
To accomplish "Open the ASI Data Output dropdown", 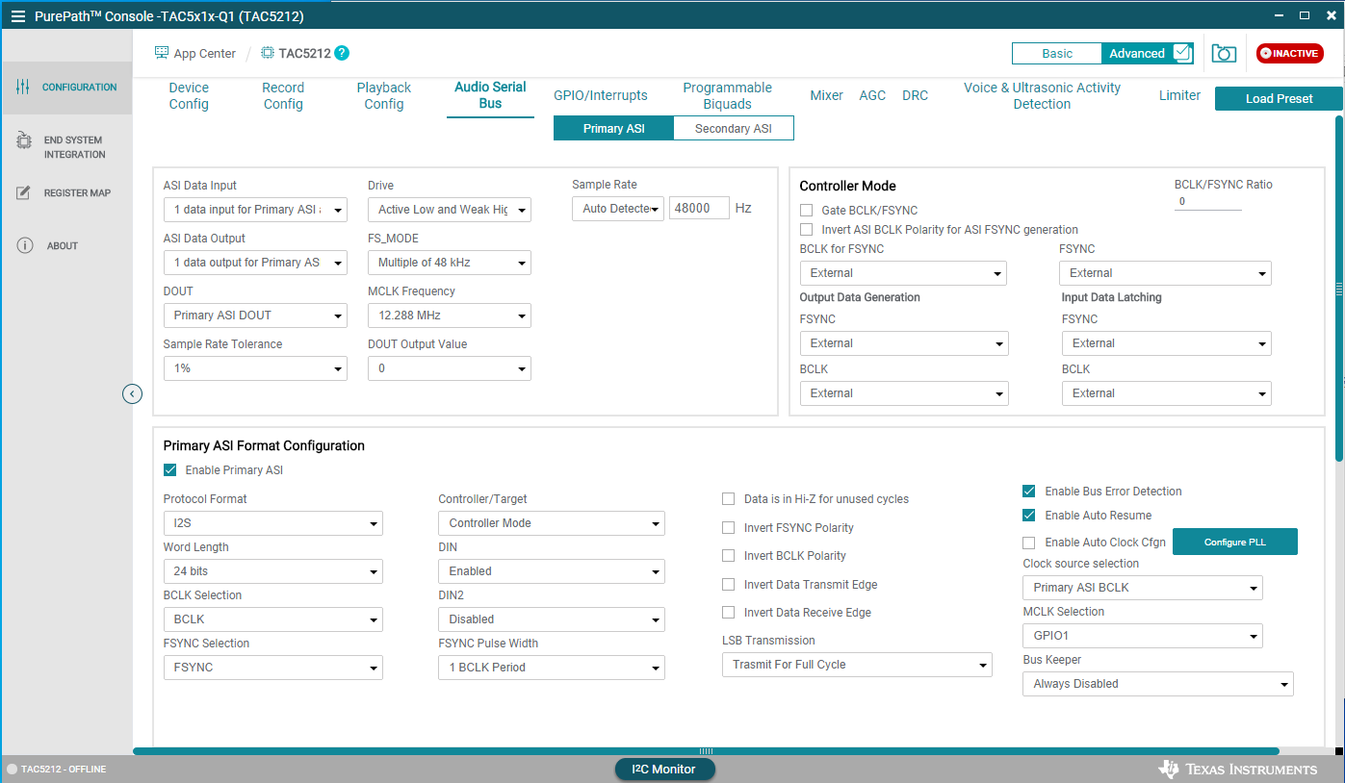I will click(255, 263).
